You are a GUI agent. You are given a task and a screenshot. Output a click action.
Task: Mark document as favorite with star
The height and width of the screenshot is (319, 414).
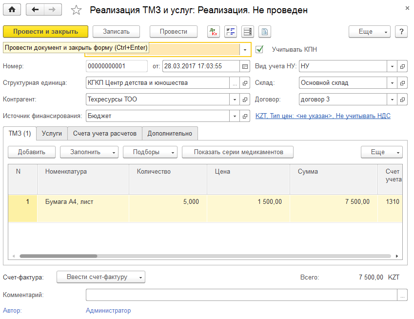(x=77, y=10)
